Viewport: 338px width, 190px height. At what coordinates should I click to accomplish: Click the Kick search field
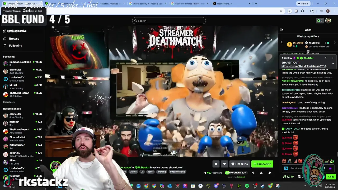click(169, 21)
